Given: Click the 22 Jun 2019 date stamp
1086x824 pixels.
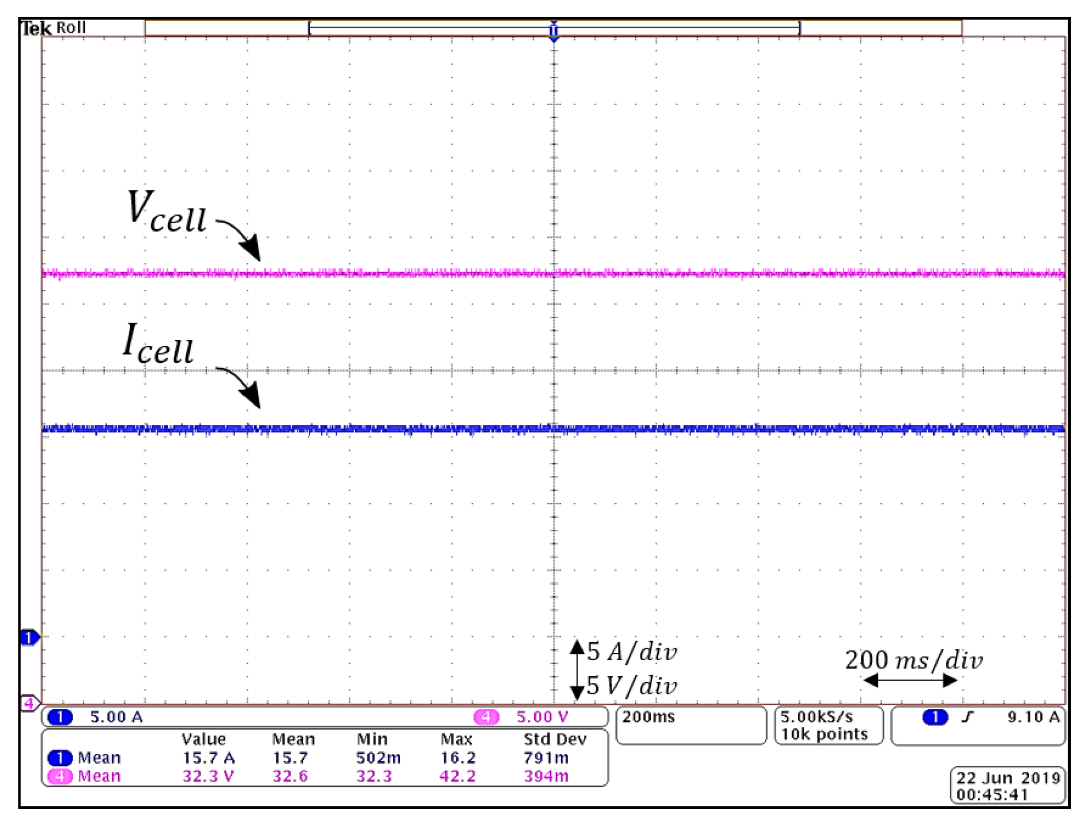Looking at the screenshot, I should [1008, 778].
